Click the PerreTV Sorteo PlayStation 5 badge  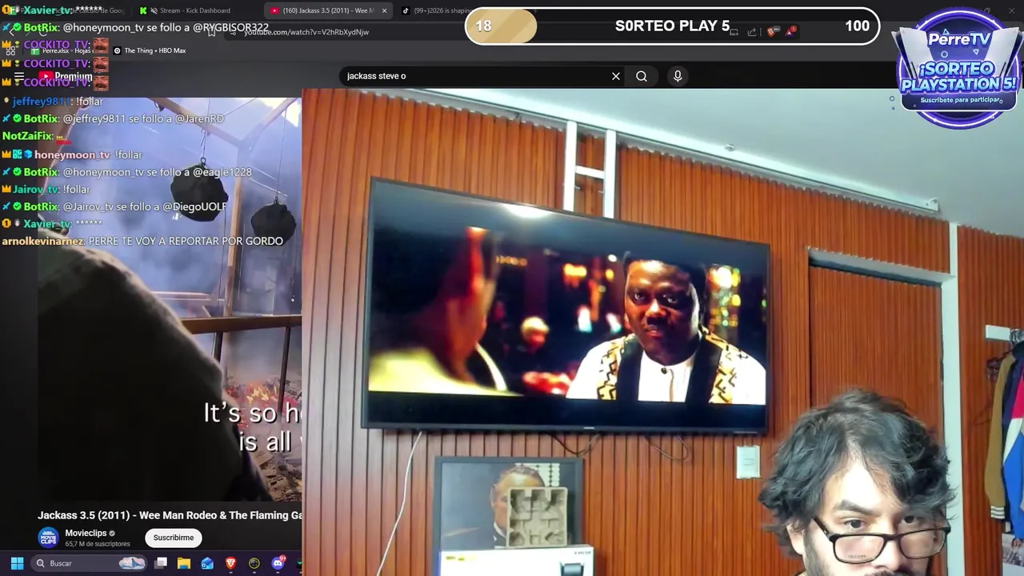pos(959,68)
